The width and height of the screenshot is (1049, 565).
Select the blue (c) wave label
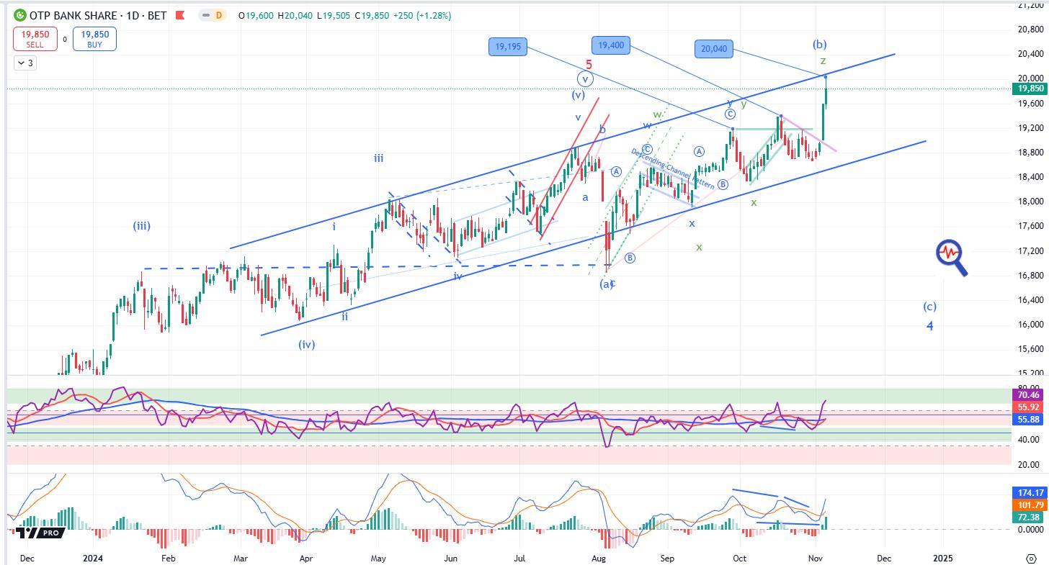930,307
